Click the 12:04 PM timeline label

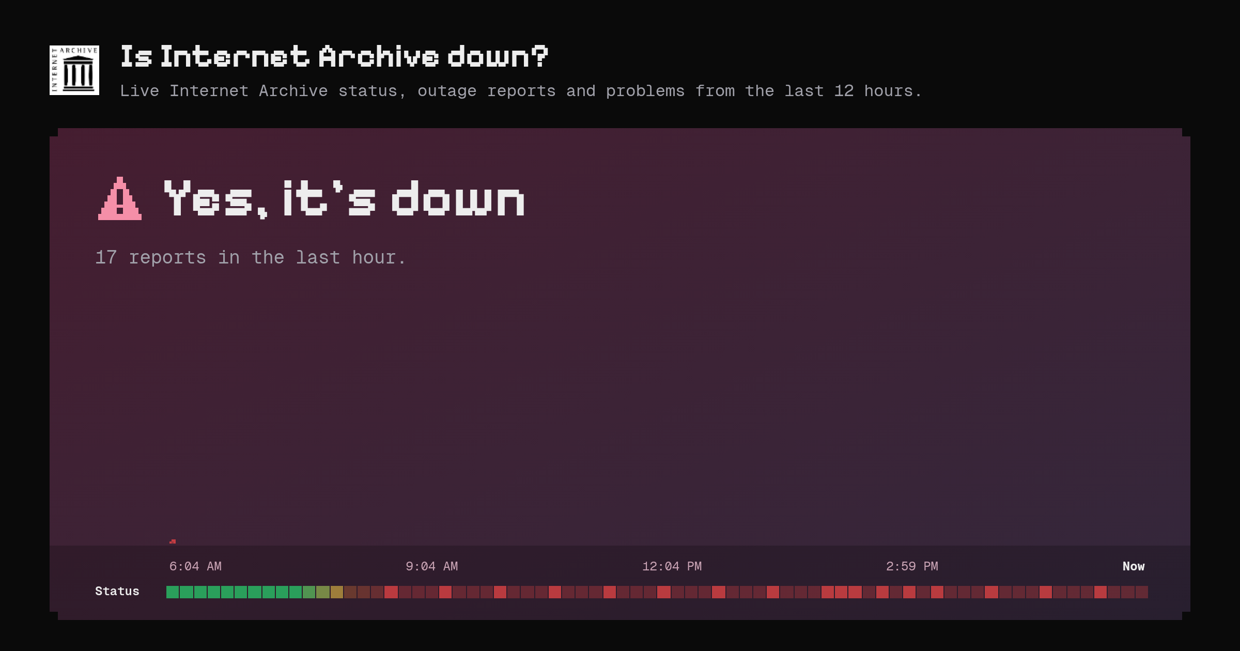click(672, 566)
